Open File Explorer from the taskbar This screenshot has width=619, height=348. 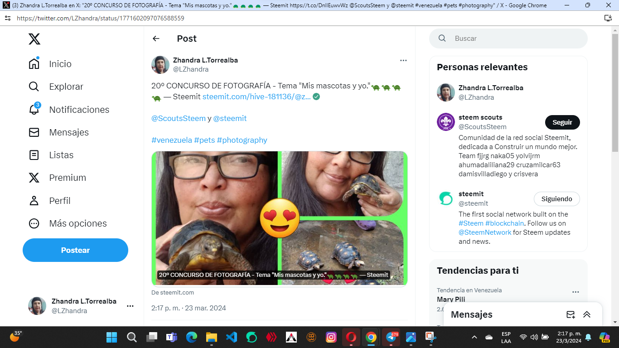(212, 337)
